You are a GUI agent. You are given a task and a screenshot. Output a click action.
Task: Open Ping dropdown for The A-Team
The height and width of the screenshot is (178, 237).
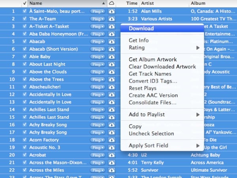[x=98, y=19]
